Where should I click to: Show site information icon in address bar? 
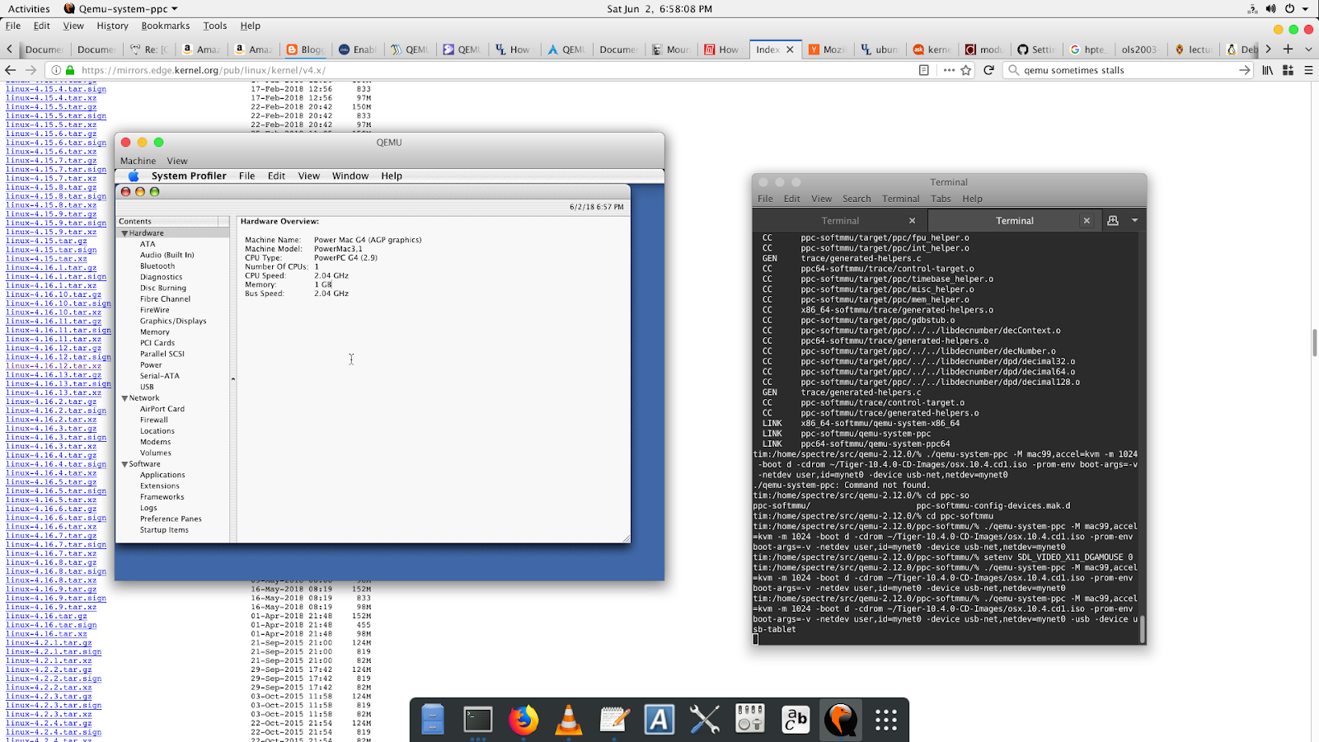(x=56, y=70)
